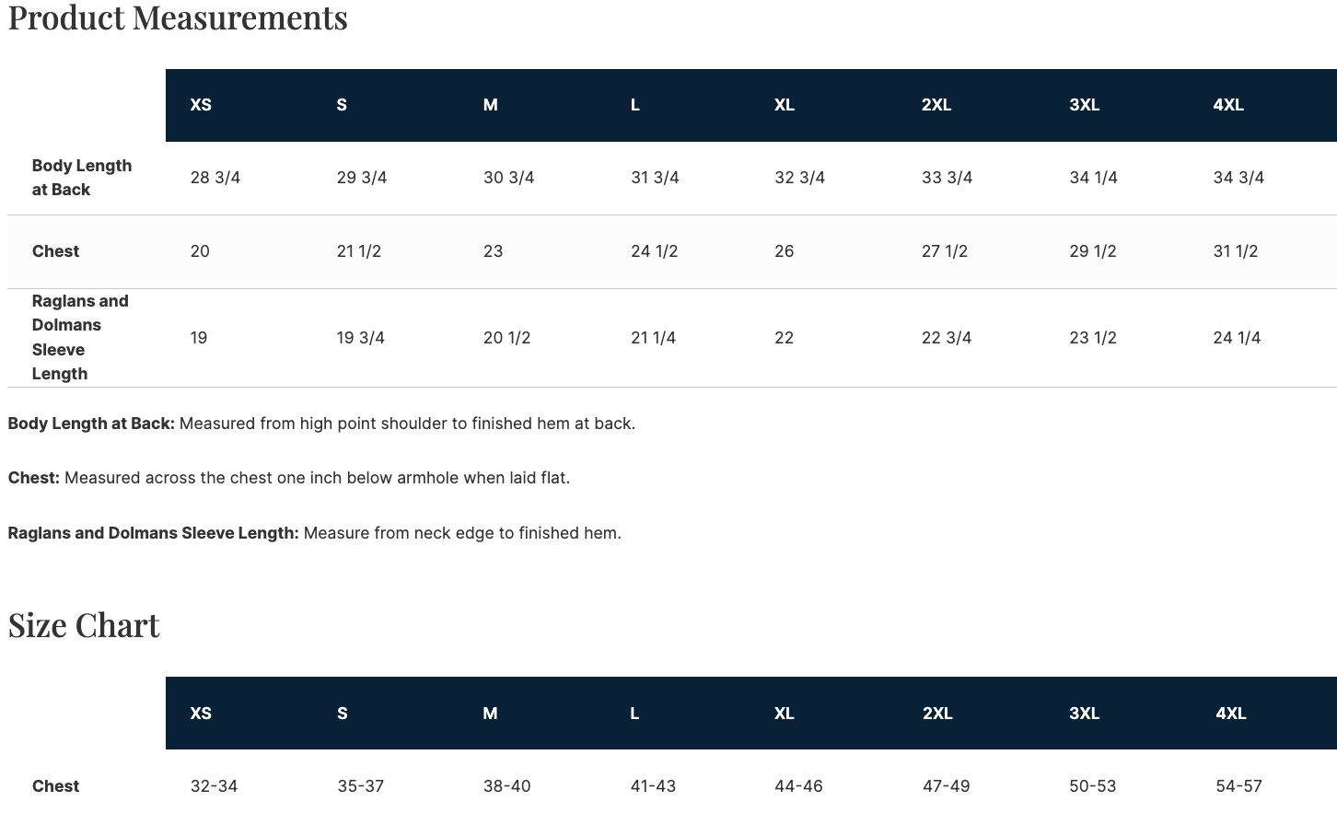Viewport: 1337px width, 813px height.
Task: Select the XS header in Product Measurements table
Action: click(201, 105)
